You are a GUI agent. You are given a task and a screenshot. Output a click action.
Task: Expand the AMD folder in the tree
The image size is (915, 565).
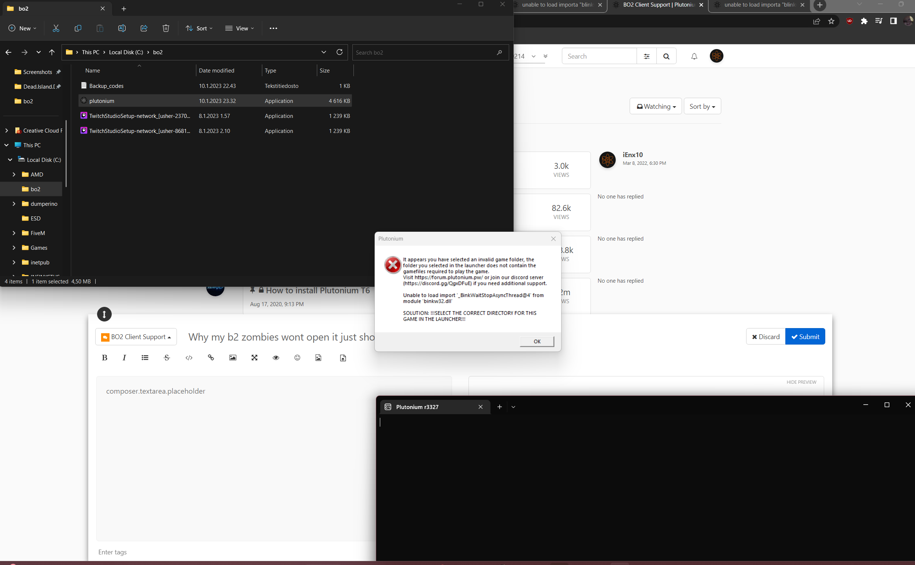point(14,175)
